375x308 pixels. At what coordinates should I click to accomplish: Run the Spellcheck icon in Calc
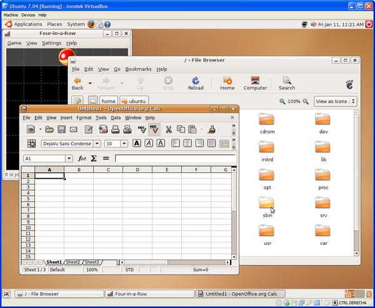pyautogui.click(x=142, y=129)
